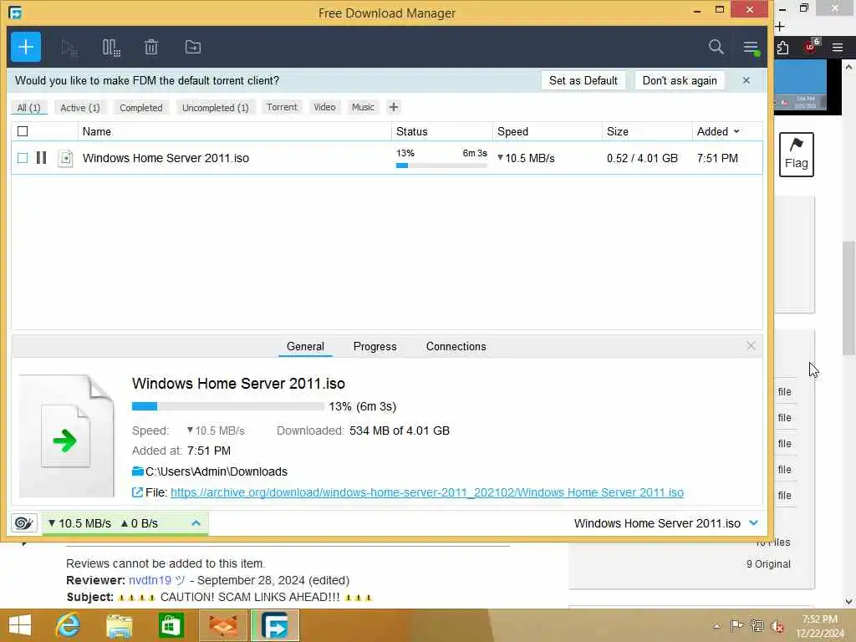This screenshot has height=642, width=856.
Task: Click the Action Center flag tray icon
Action: (x=736, y=625)
